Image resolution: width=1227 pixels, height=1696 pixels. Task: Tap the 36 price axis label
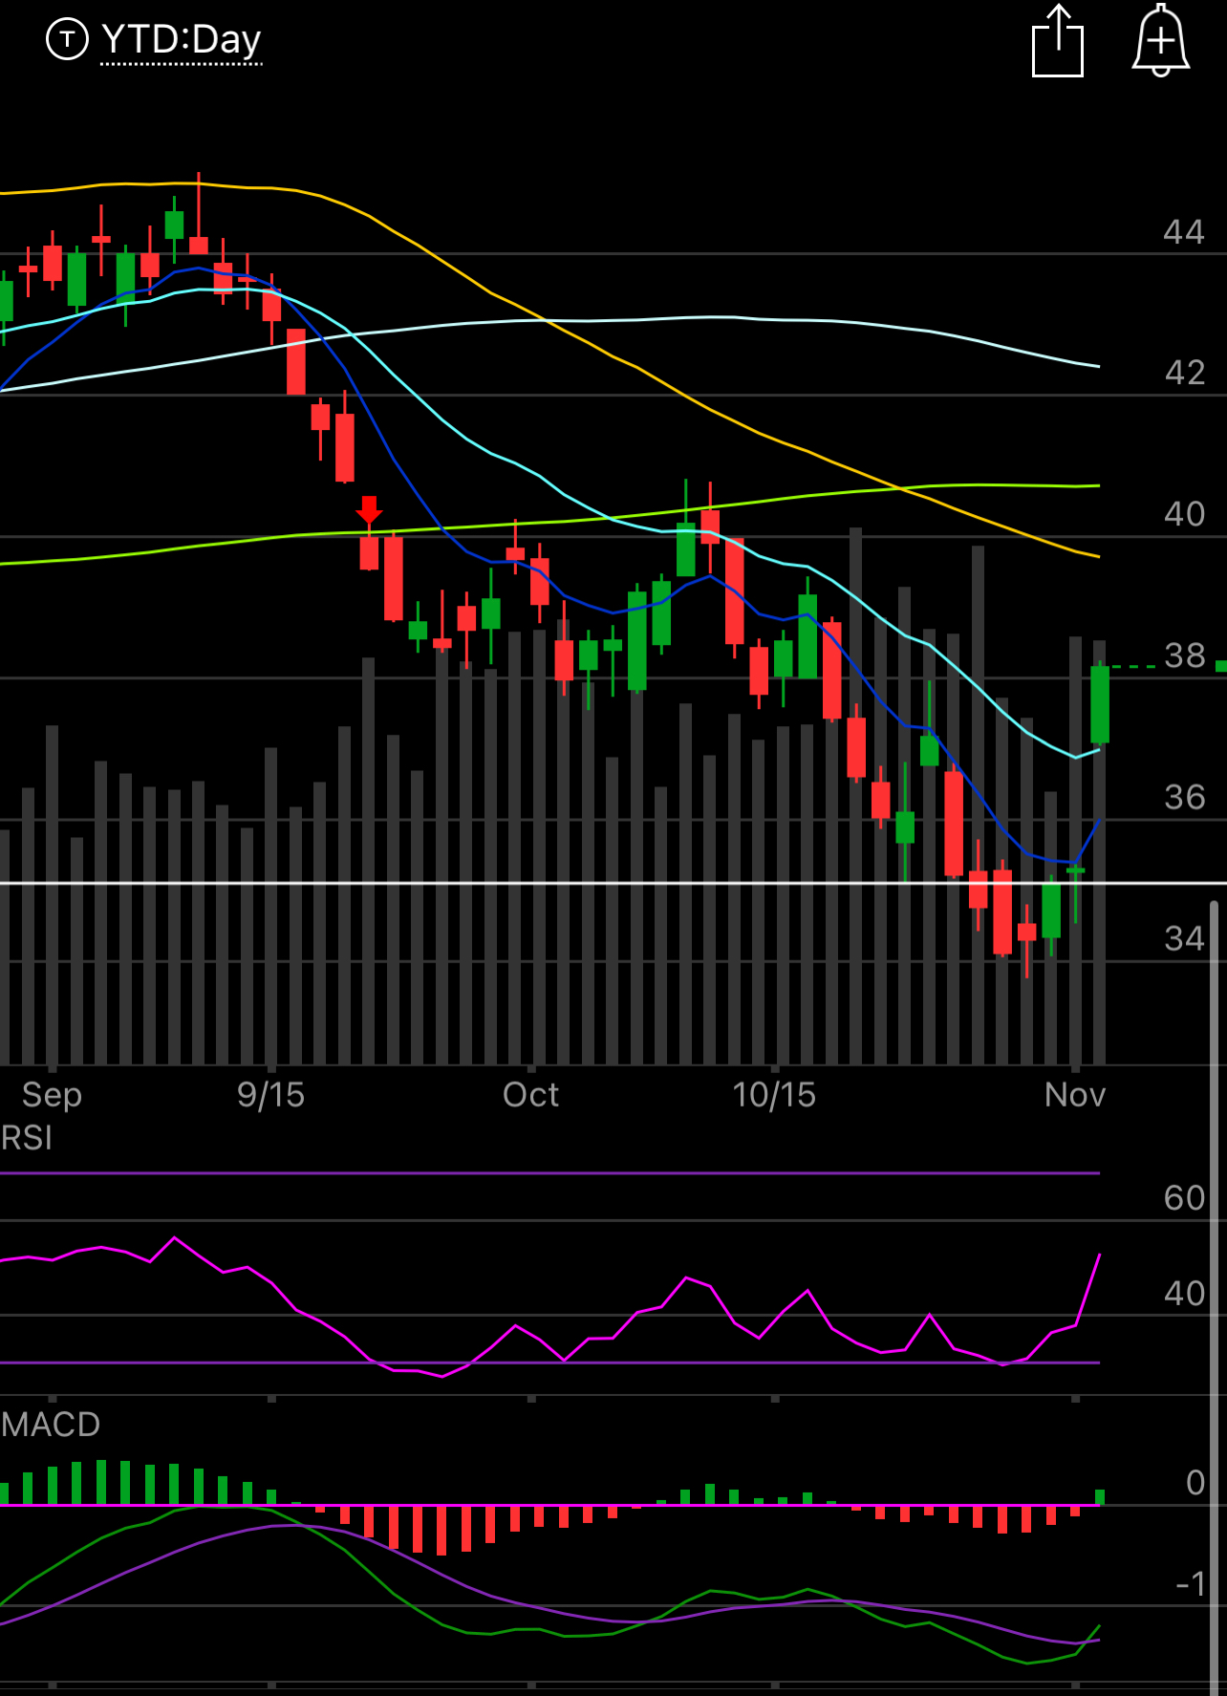click(x=1184, y=797)
